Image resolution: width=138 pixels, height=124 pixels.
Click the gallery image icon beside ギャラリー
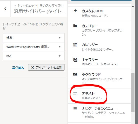click(75, 60)
